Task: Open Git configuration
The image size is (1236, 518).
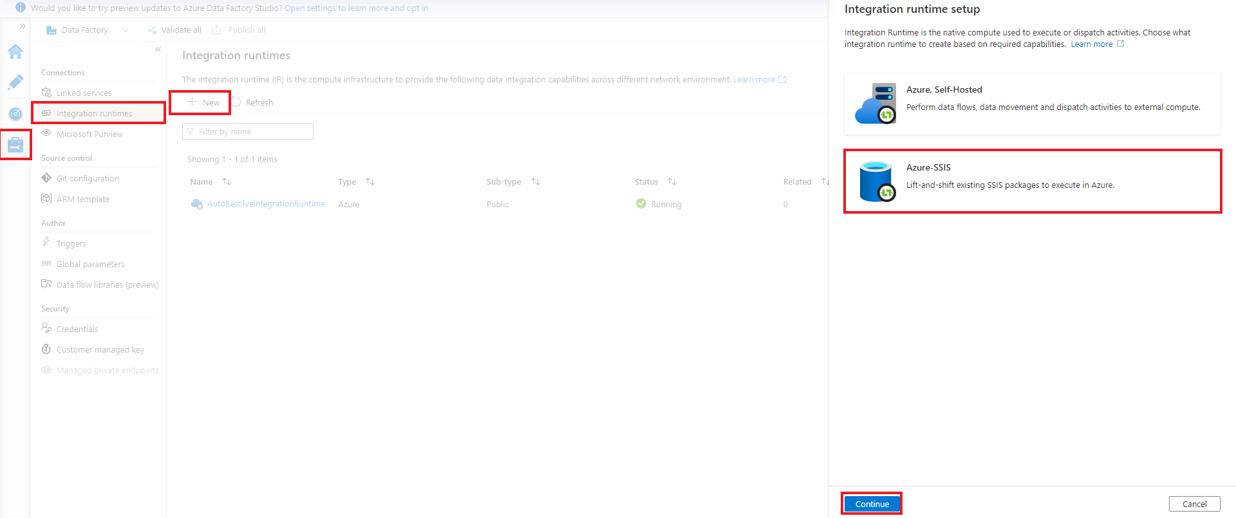Action: point(88,179)
